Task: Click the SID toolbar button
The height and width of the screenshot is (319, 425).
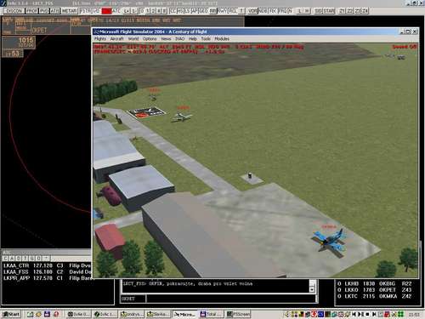Action: [318, 11]
